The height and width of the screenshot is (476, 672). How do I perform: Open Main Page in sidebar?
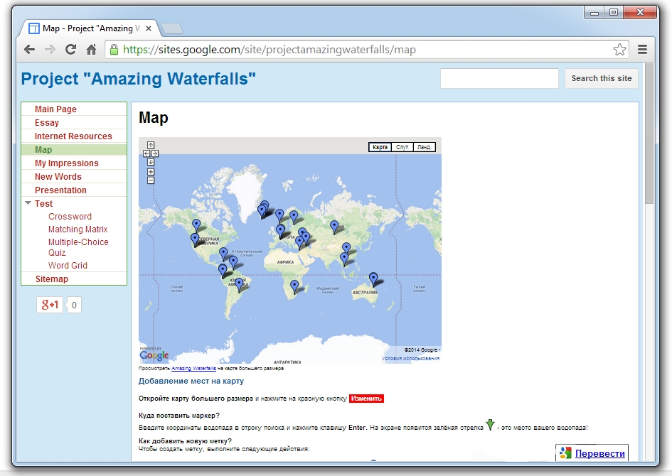[55, 109]
